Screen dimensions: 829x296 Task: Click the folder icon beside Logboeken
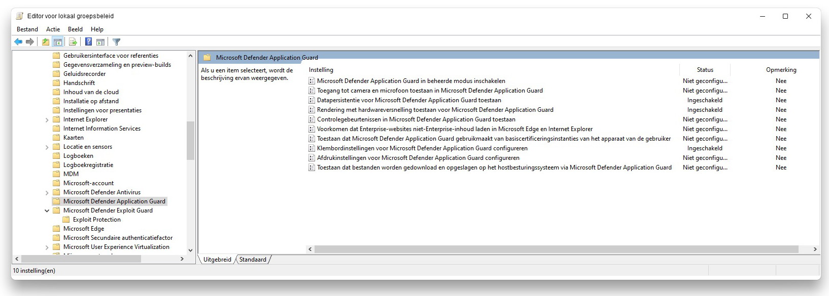(56, 156)
